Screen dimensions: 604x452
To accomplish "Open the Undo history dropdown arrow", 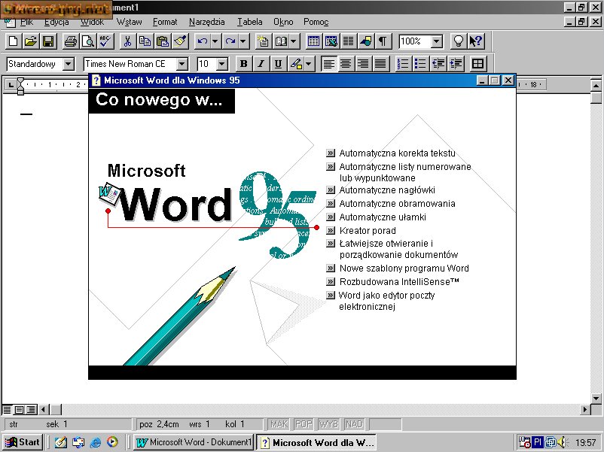I will (215, 41).
